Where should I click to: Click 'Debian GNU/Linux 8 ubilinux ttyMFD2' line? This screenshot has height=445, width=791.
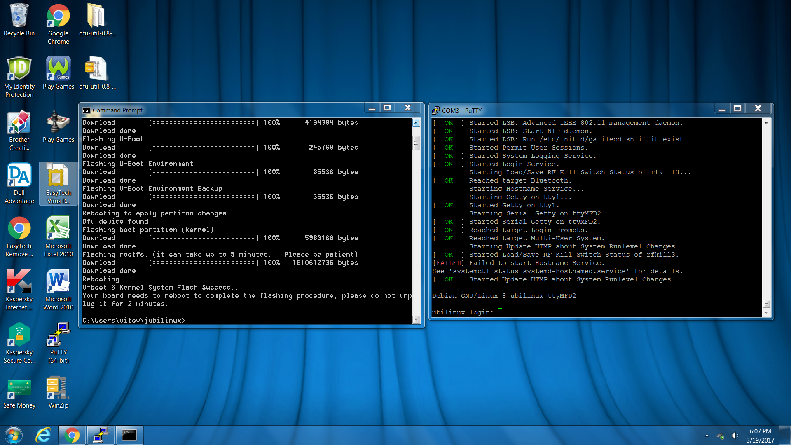click(504, 296)
